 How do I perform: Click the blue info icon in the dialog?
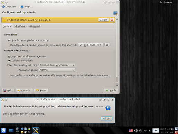pos(108,108)
